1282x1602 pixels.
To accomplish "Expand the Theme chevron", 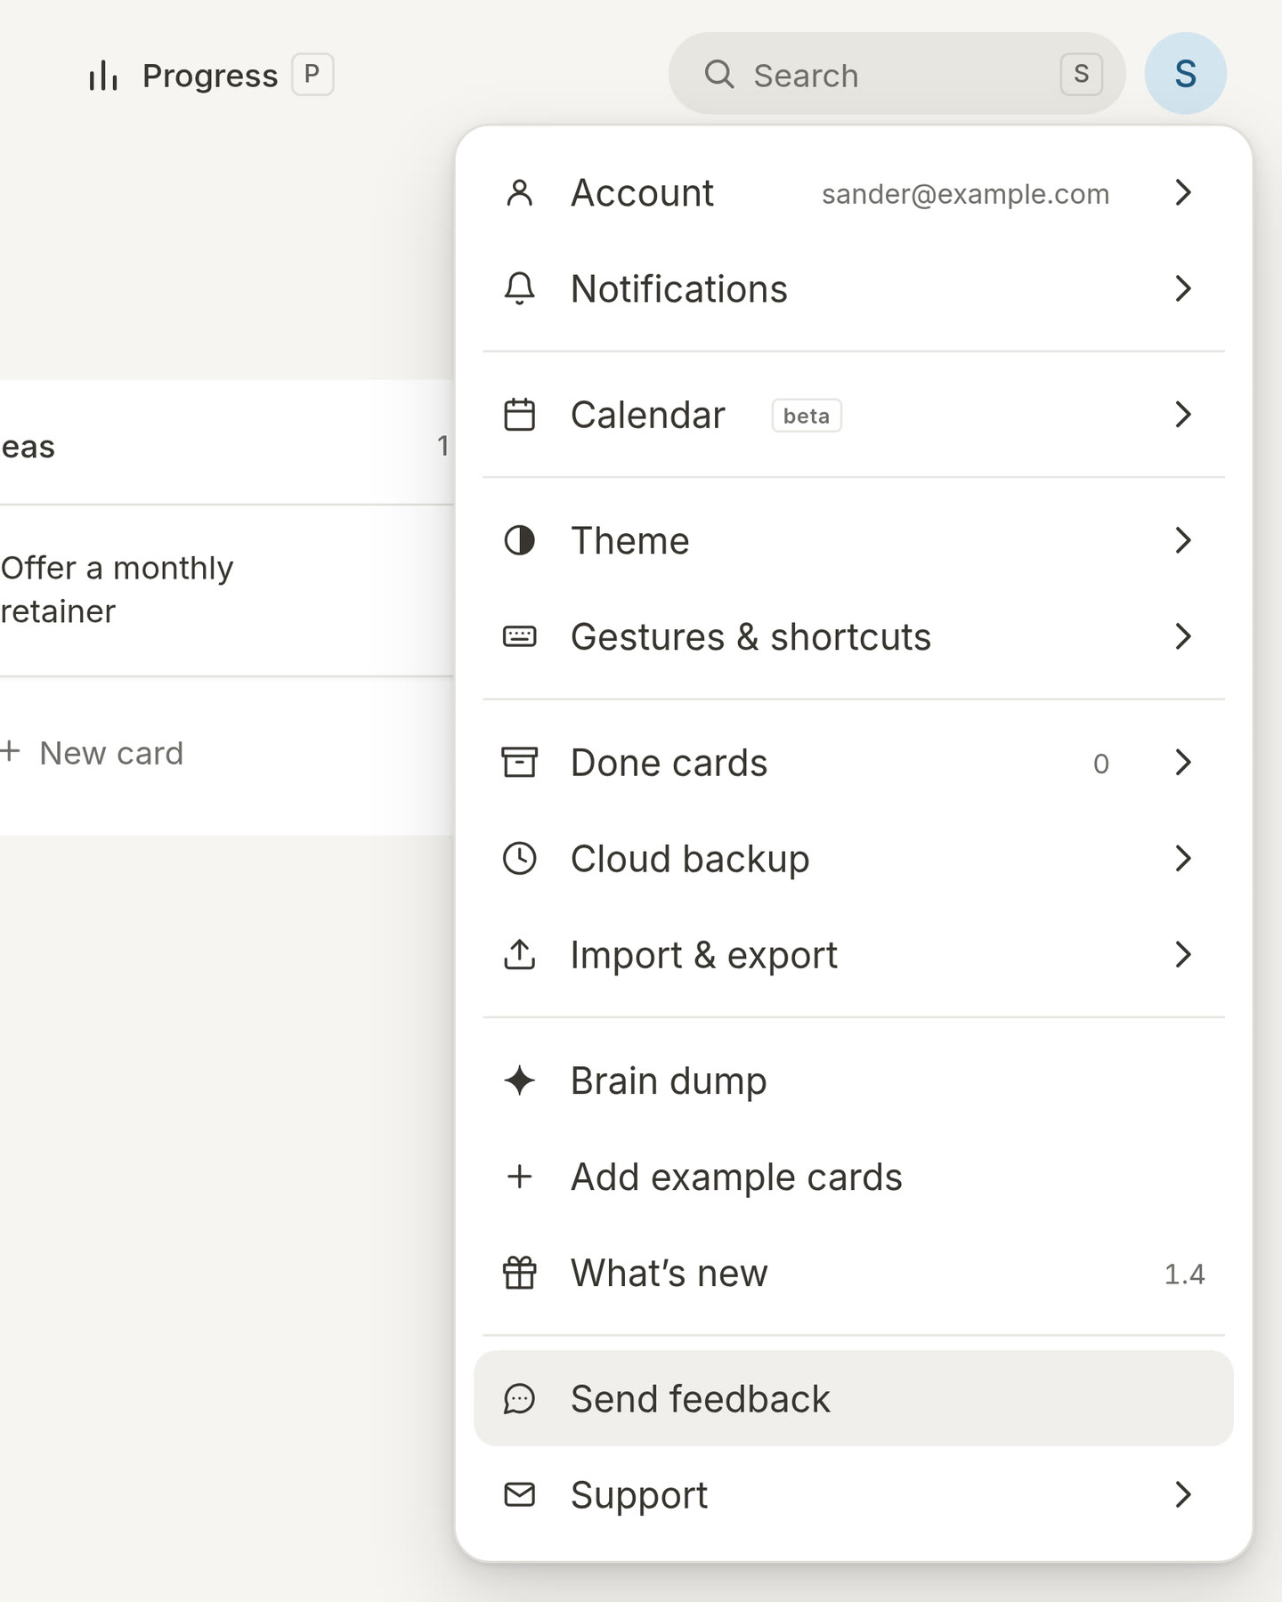I will (x=1182, y=540).
